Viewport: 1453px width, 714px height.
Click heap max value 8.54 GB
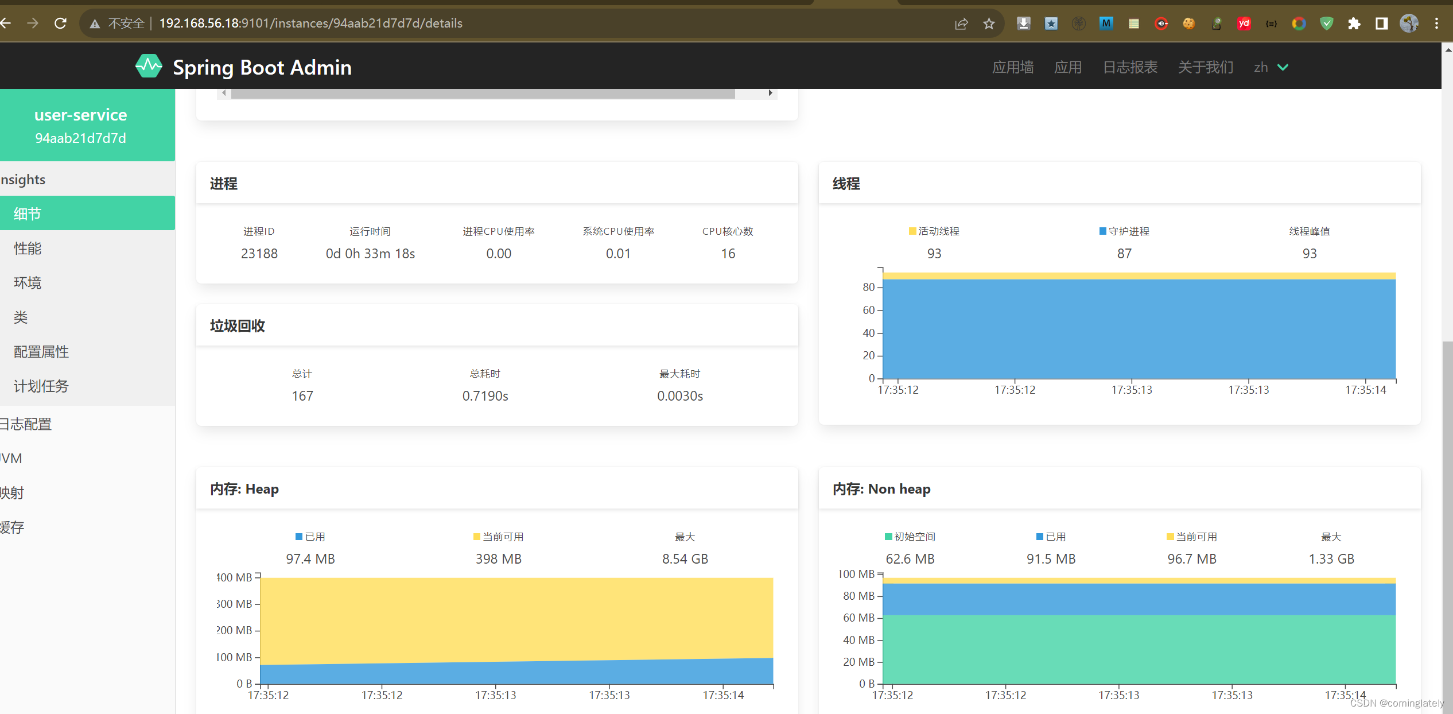(x=685, y=559)
